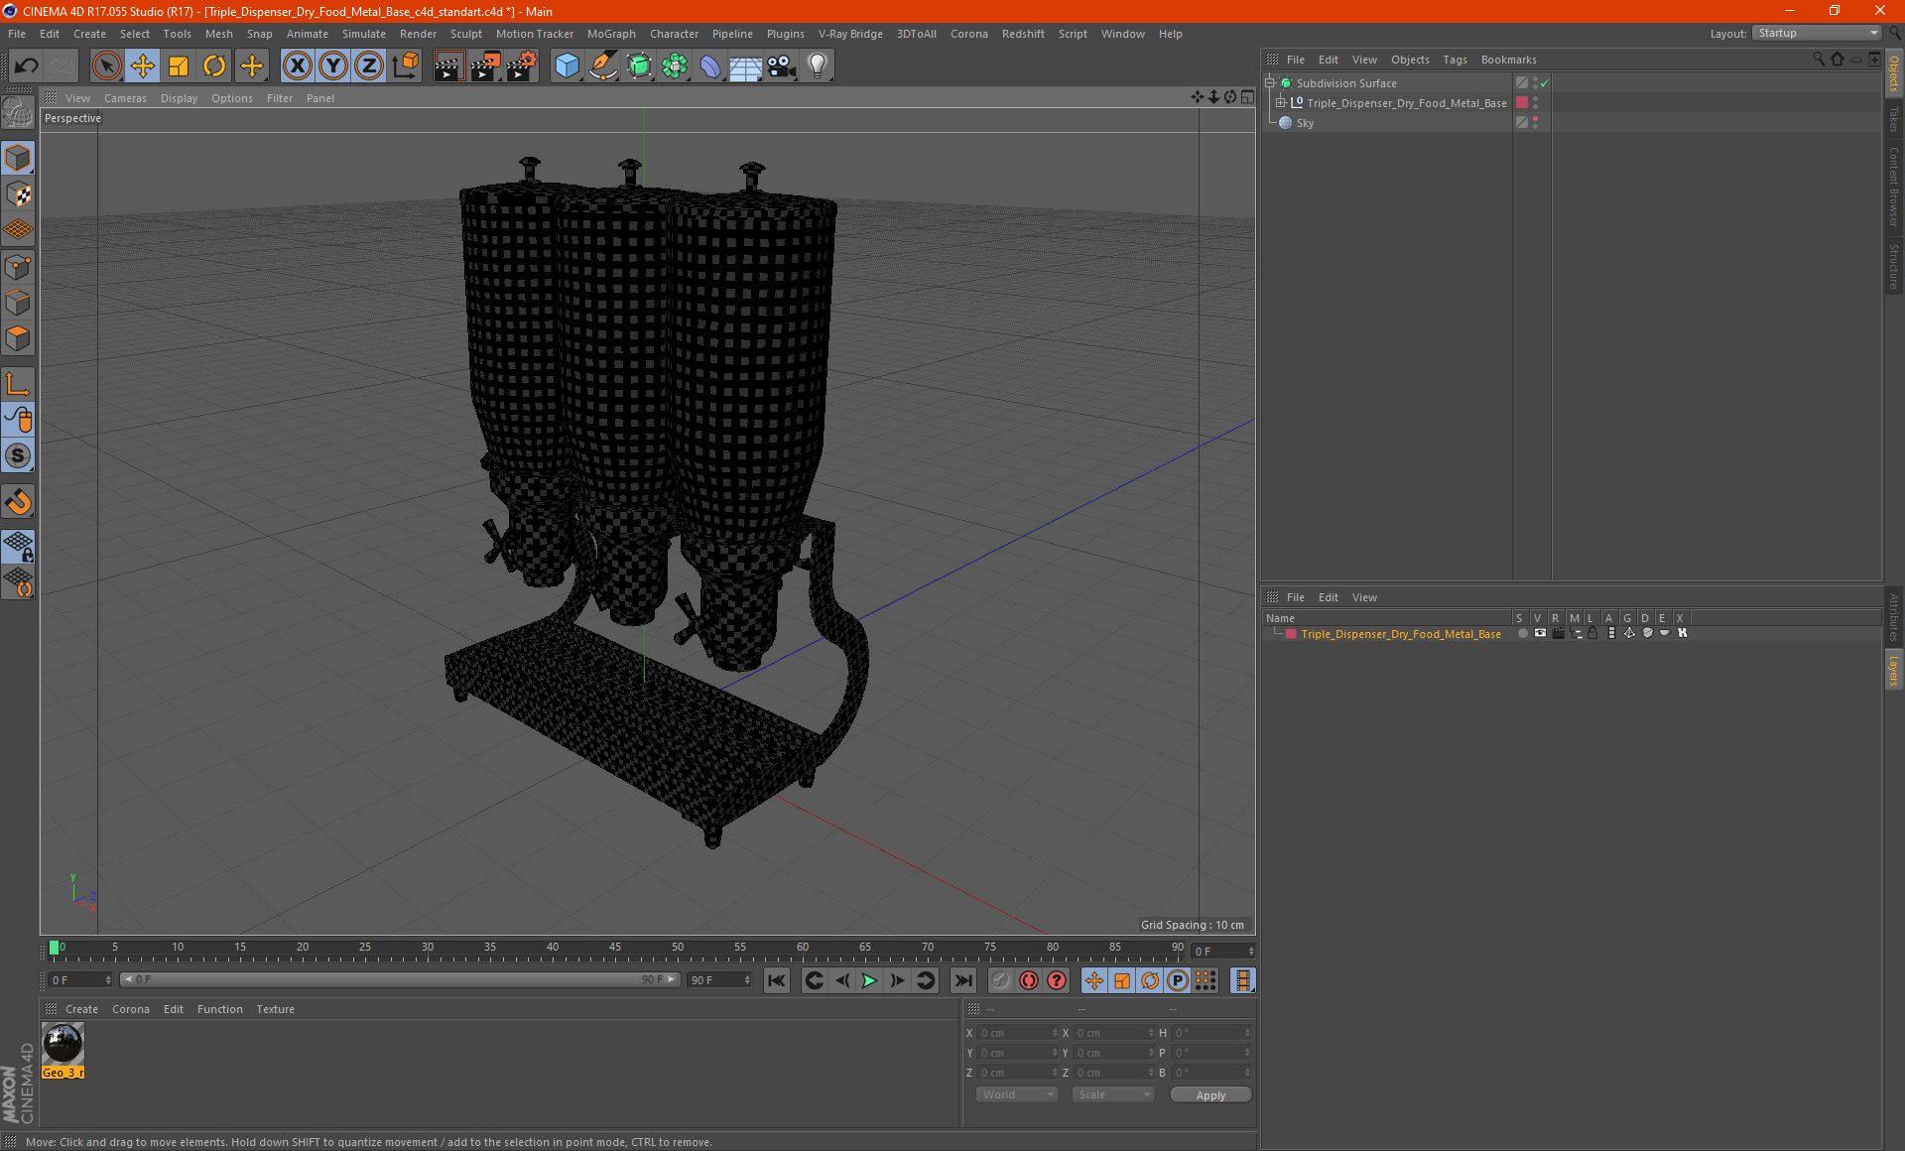This screenshot has height=1151, width=1905.
Task: Open the Layers side tab
Action: click(x=1893, y=671)
